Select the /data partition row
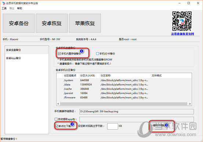 (x=124, y=85)
